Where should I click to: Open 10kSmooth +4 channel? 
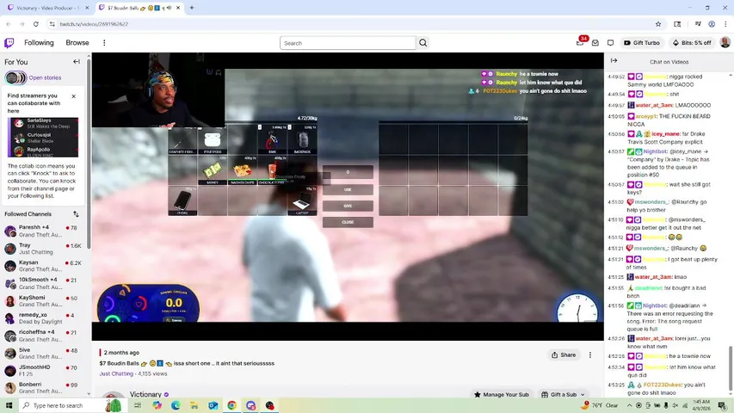[x=42, y=283]
